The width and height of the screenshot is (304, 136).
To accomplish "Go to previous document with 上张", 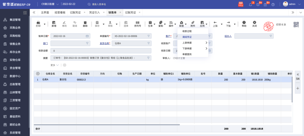I will (215, 24).
